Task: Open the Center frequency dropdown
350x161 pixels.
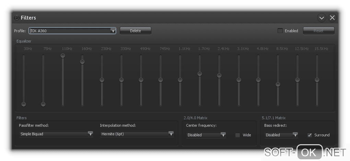Action: 206,135
